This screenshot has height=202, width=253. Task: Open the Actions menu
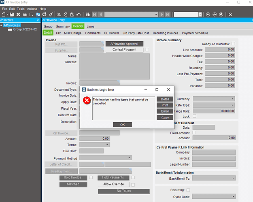click(x=32, y=9)
